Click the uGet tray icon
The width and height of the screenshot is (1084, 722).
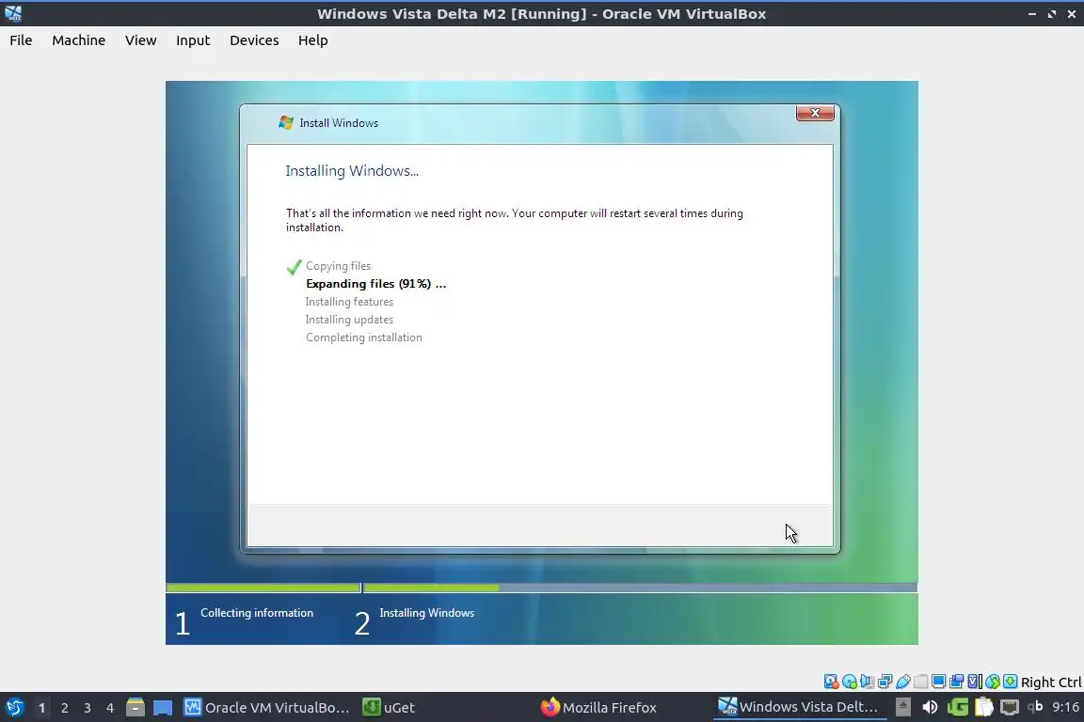pos(958,707)
